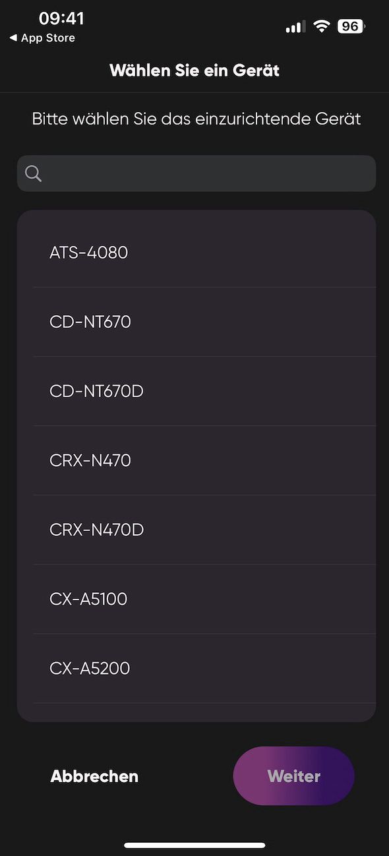389x856 pixels.
Task: Focus the device search field
Action: 196,173
